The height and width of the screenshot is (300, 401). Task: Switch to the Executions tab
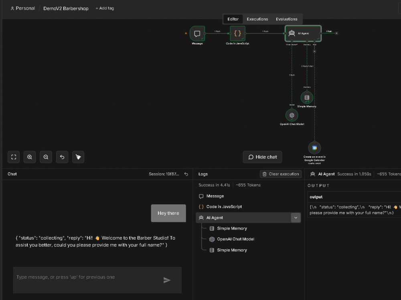click(257, 19)
